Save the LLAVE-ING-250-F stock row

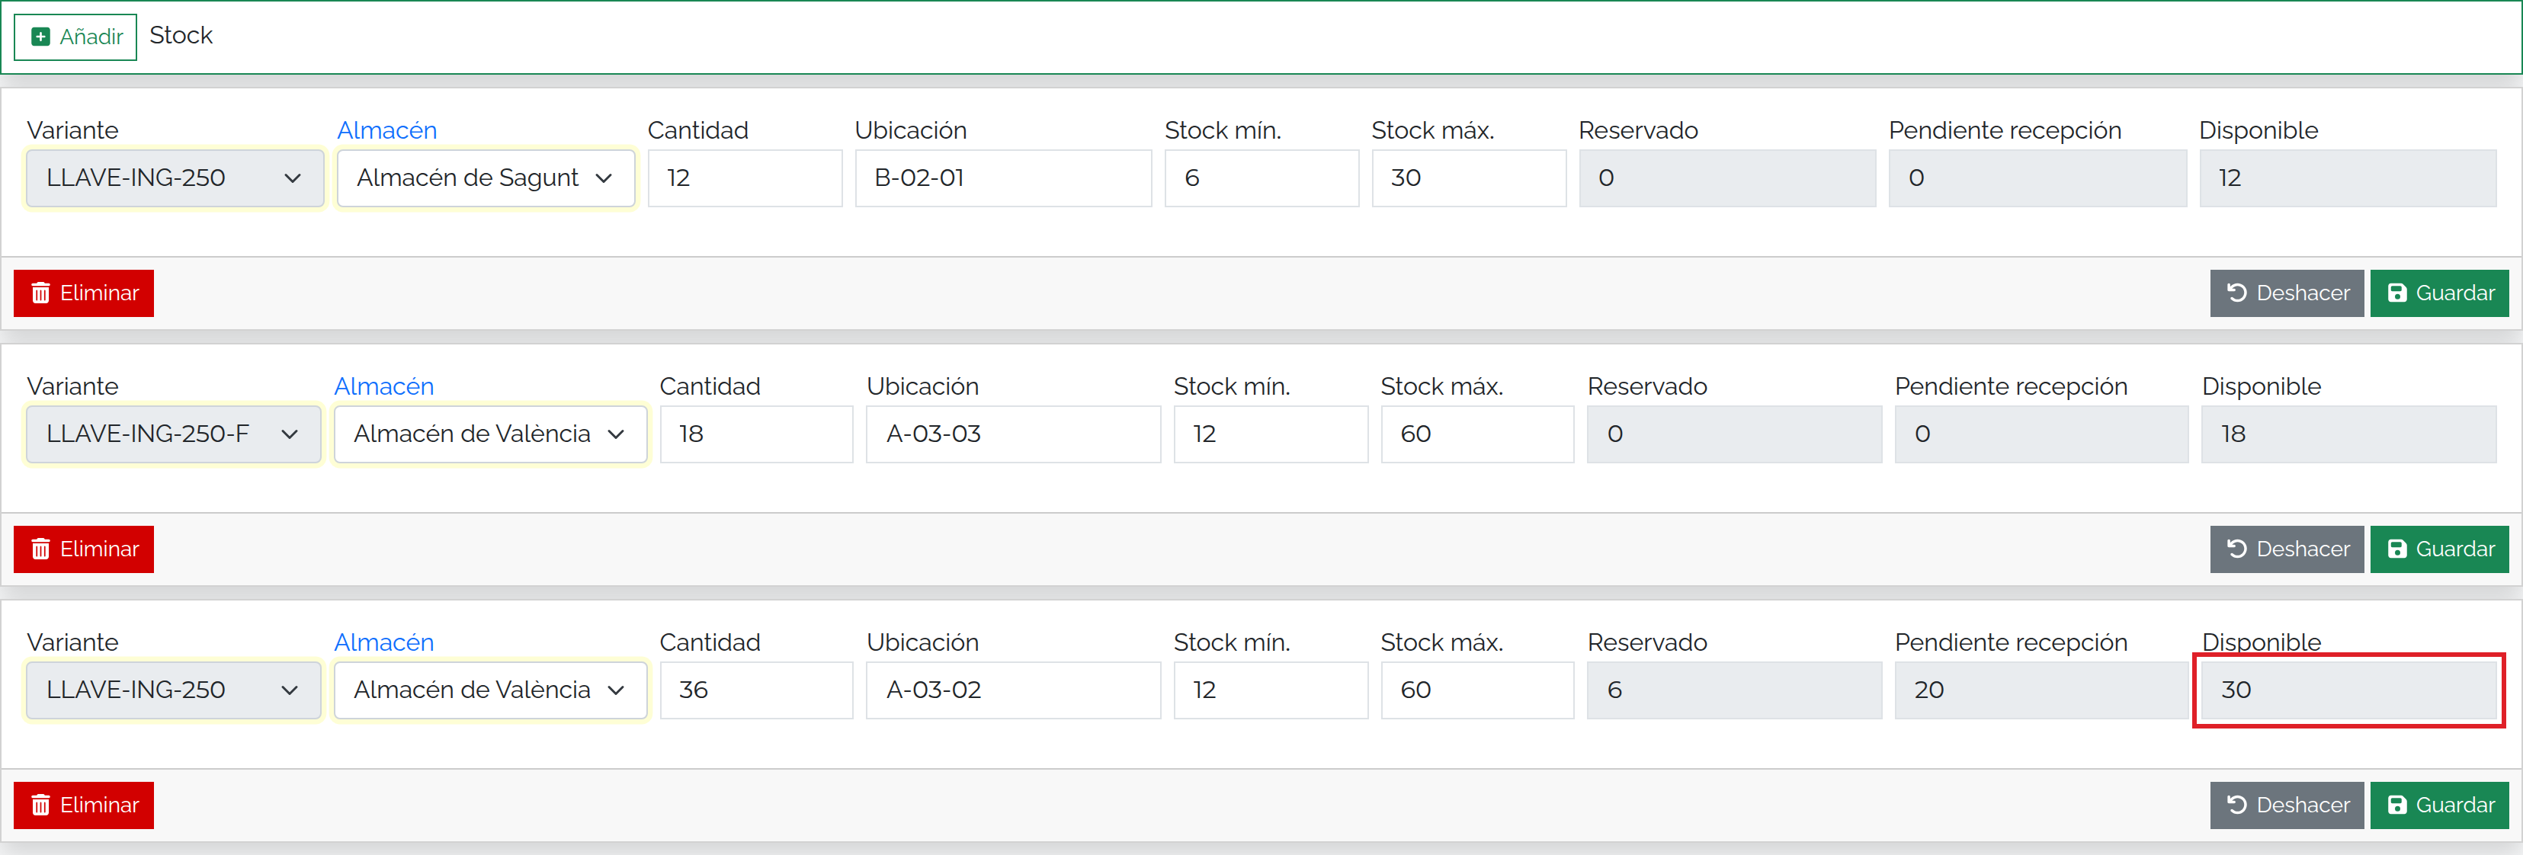pyautogui.click(x=2438, y=549)
